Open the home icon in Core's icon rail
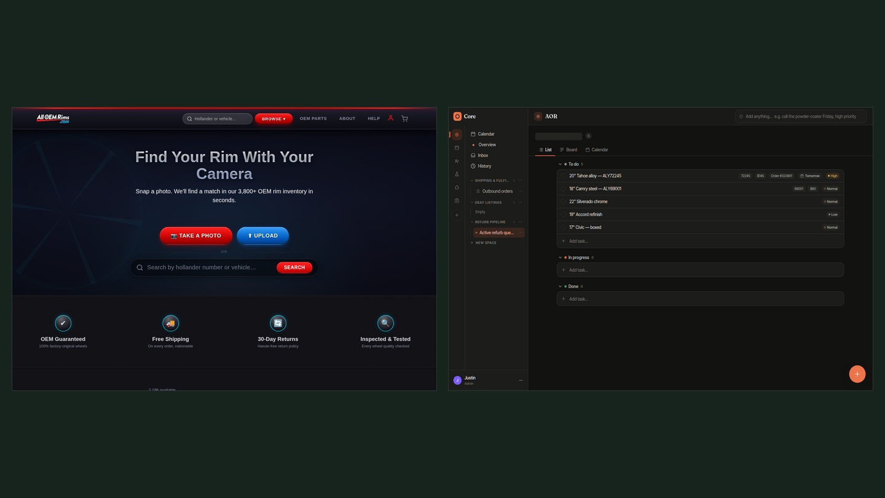The image size is (885, 498). (x=457, y=188)
